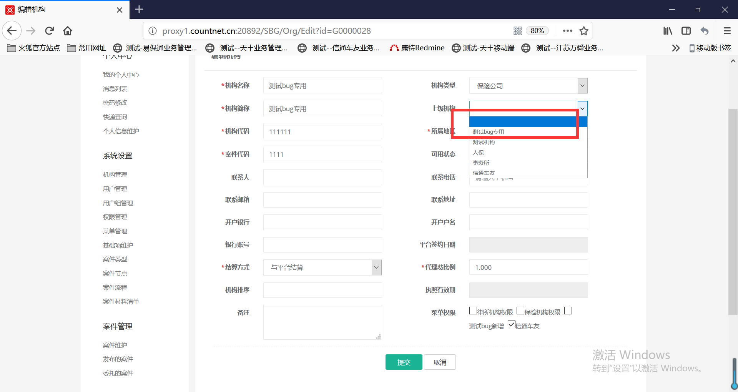
Task: Open 案件维护 under 案件管理
Action: pos(115,345)
